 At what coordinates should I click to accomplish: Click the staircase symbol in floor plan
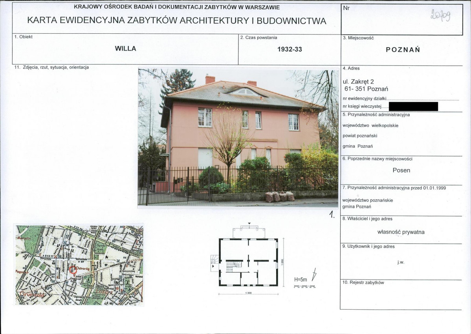pos(234,265)
